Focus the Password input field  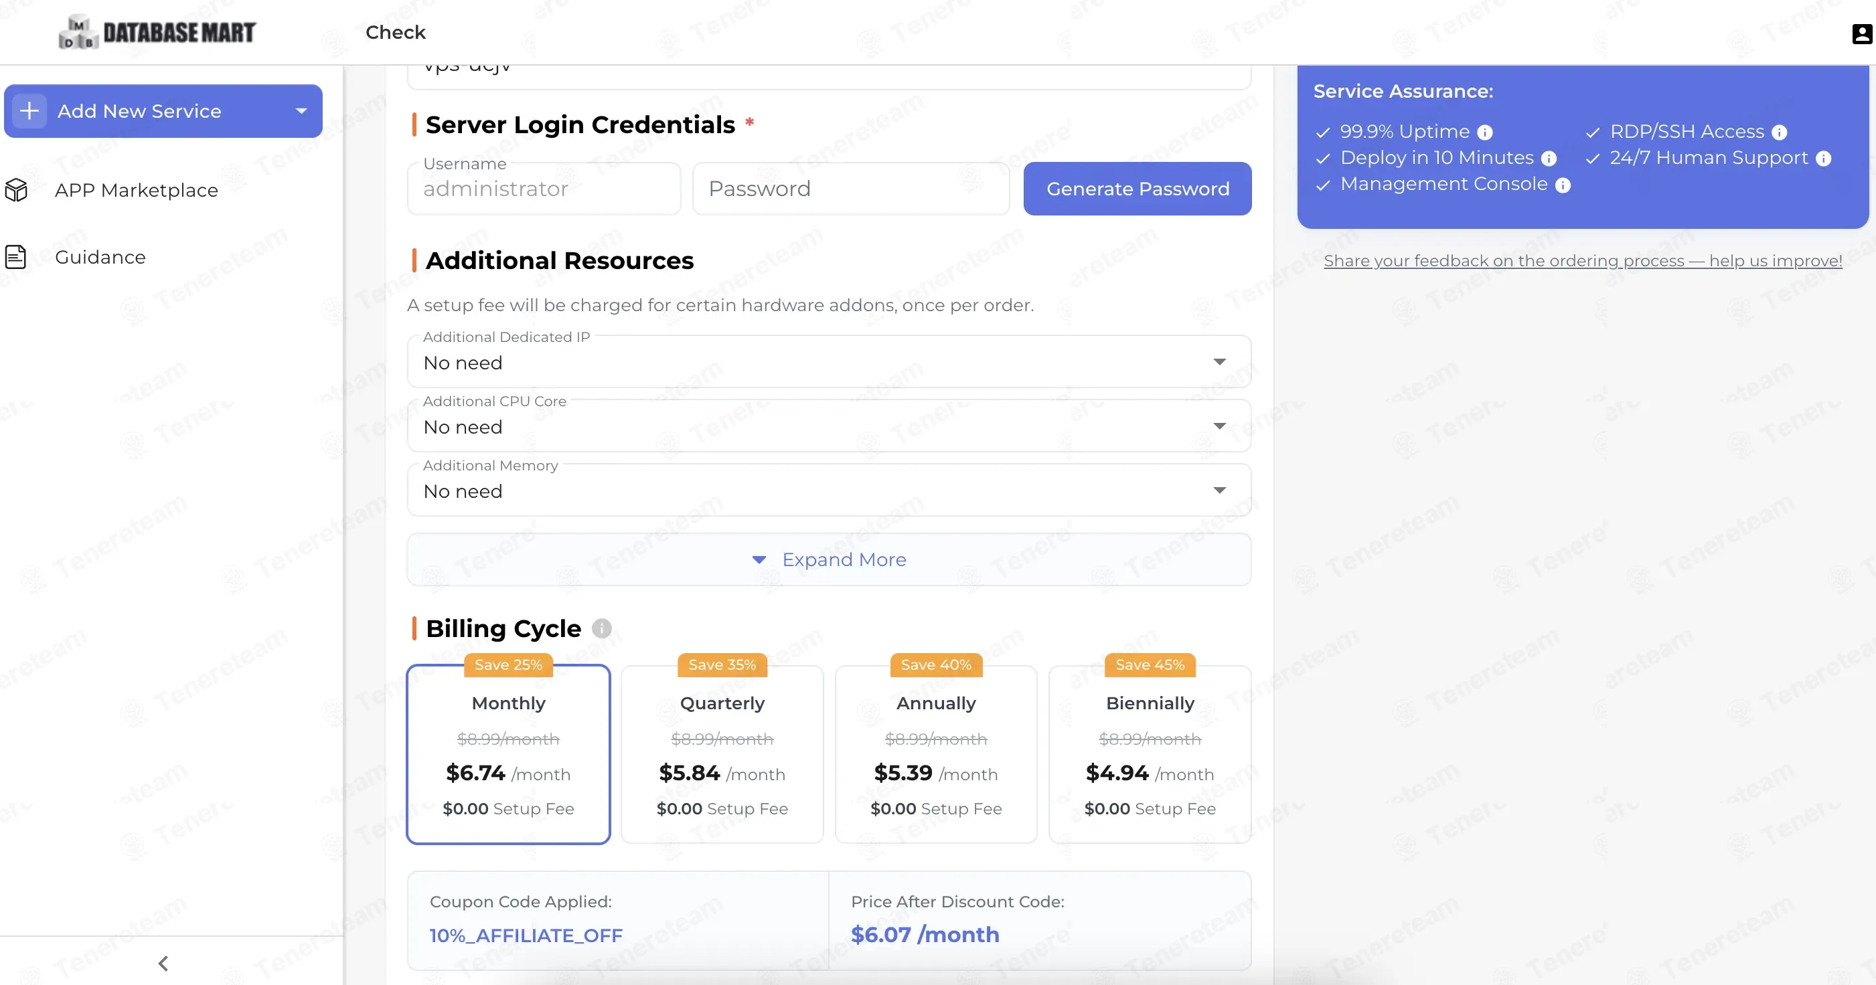850,189
